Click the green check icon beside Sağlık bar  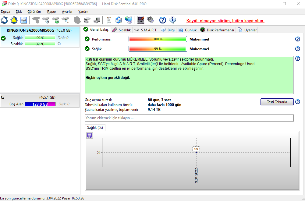(87, 49)
